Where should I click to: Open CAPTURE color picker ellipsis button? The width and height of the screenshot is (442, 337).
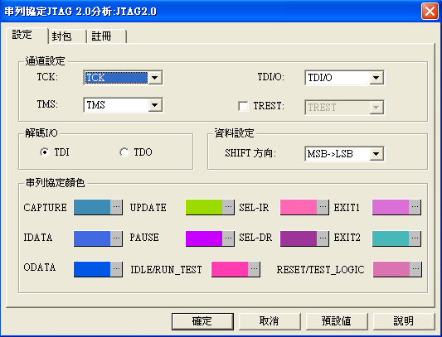116,207
